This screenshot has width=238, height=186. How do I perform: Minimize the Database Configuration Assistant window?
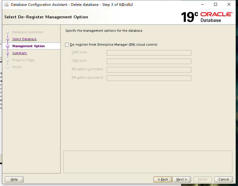[x=202, y=5]
